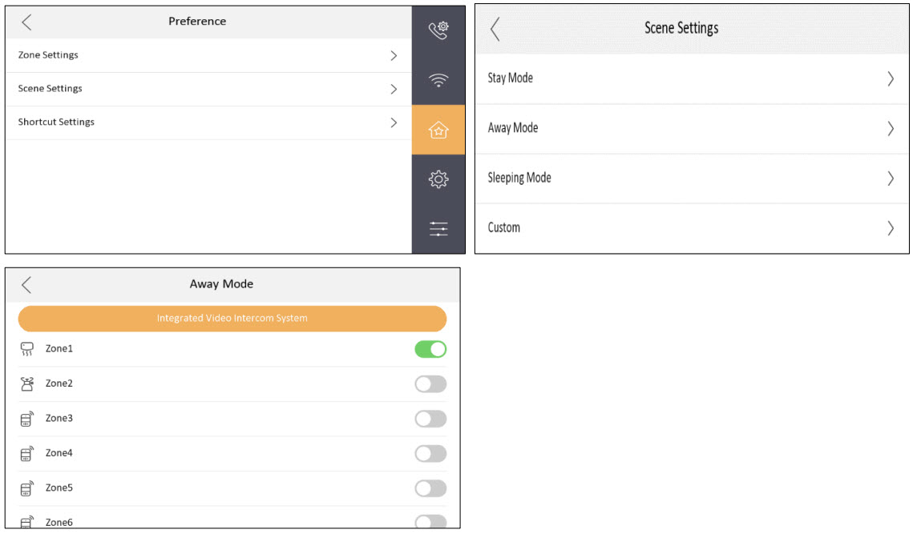
Task: Toggle the Zone3 switch on
Action: 430,419
